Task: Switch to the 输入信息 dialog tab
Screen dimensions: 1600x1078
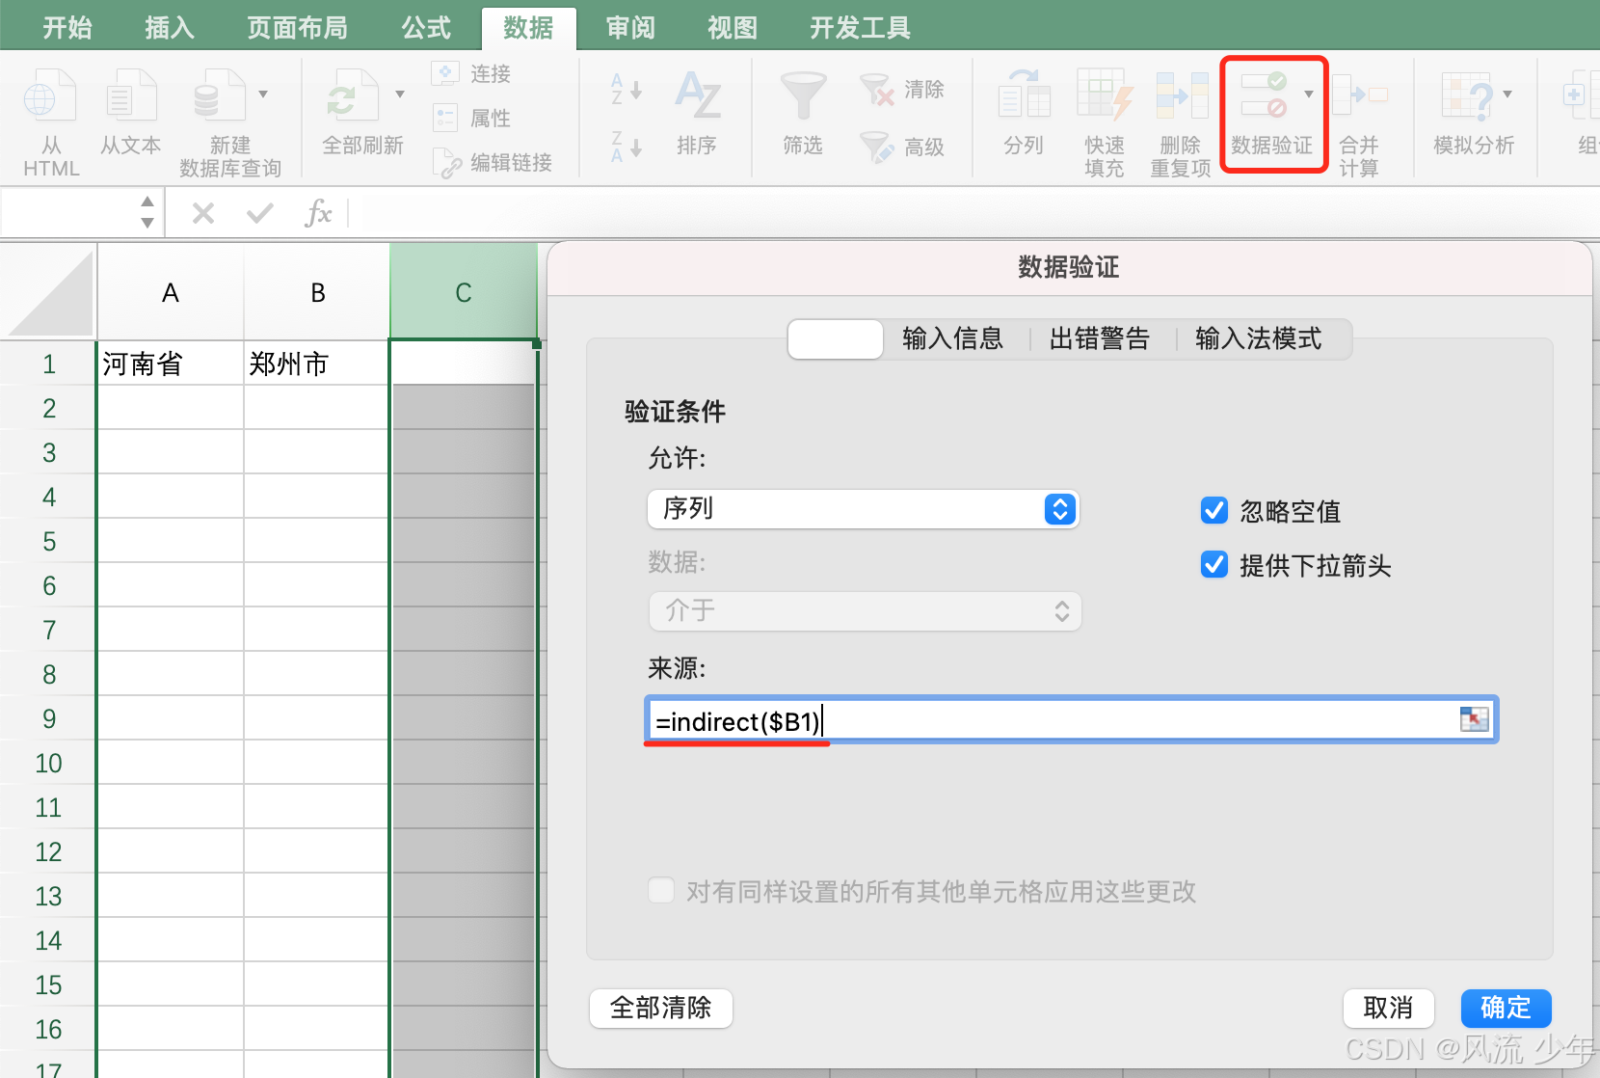Action: coord(952,338)
